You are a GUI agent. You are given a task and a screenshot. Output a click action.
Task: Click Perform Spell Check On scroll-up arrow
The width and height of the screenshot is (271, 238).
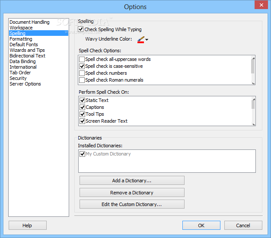(x=254, y=99)
